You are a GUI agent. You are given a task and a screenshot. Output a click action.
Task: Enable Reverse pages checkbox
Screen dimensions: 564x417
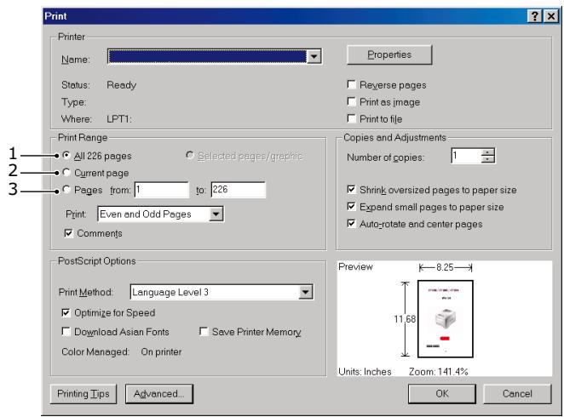click(x=351, y=84)
